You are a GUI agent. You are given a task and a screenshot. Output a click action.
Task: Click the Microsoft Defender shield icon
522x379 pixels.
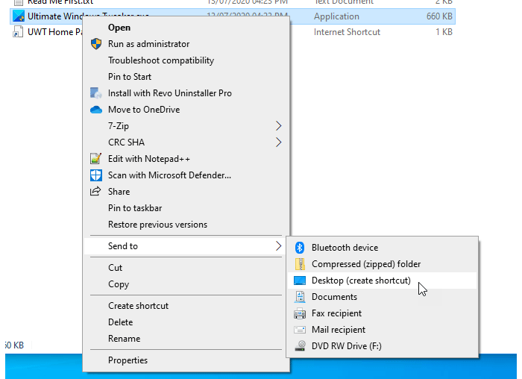tap(95, 175)
